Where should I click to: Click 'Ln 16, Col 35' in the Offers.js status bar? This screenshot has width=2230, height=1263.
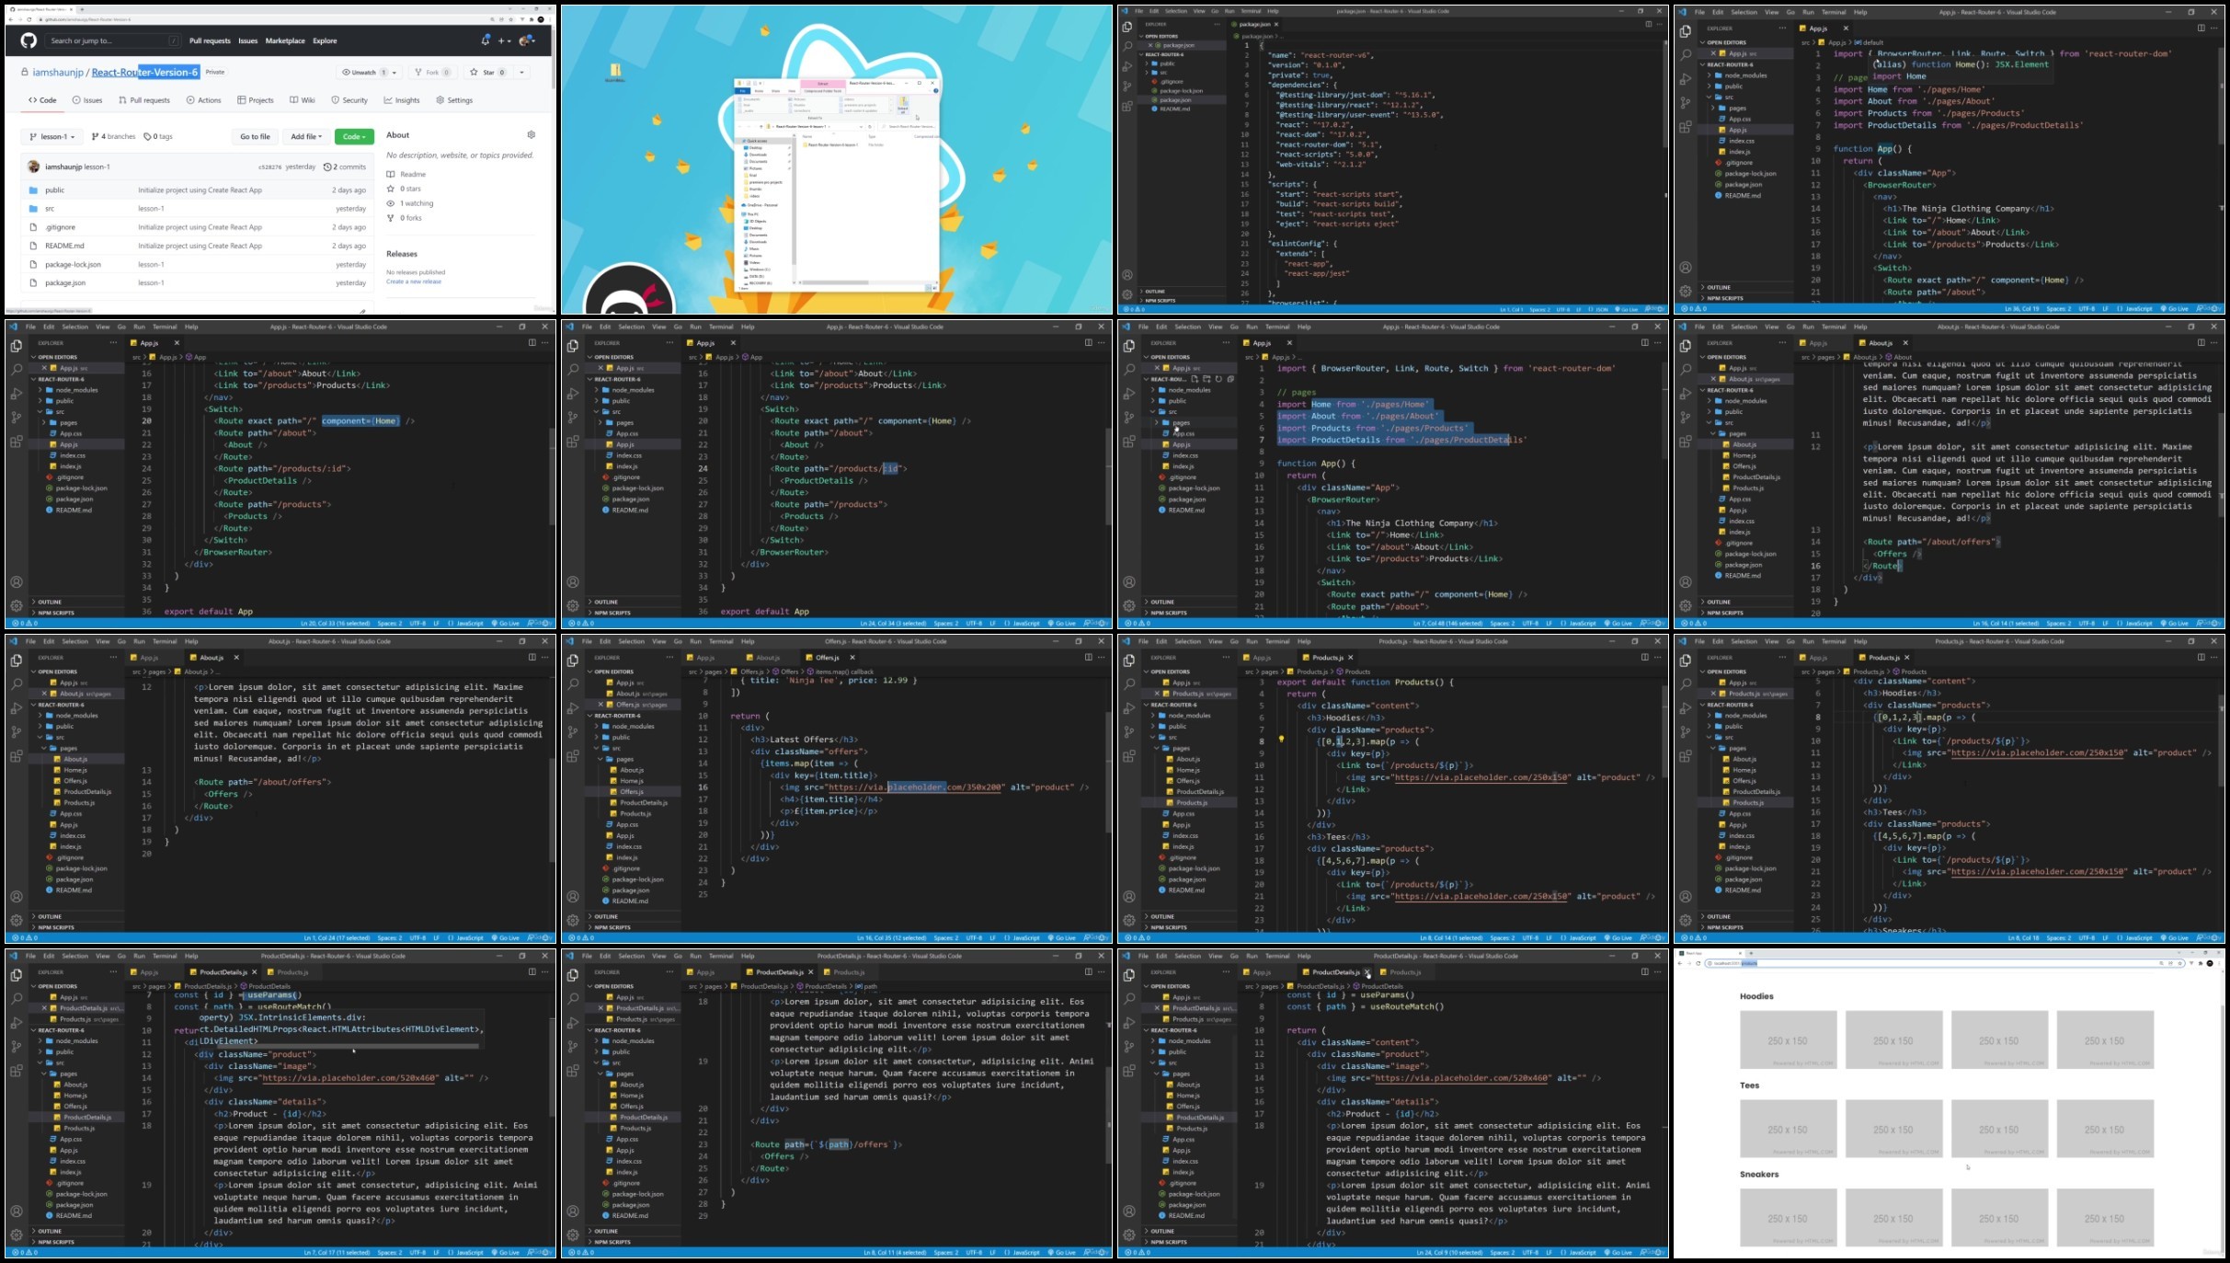click(891, 938)
